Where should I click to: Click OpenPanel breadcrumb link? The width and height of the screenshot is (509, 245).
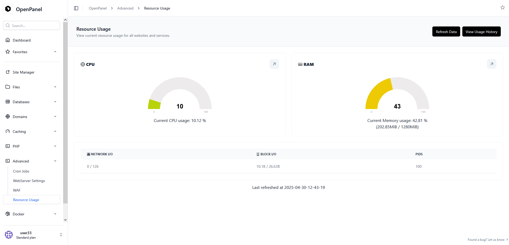point(98,8)
